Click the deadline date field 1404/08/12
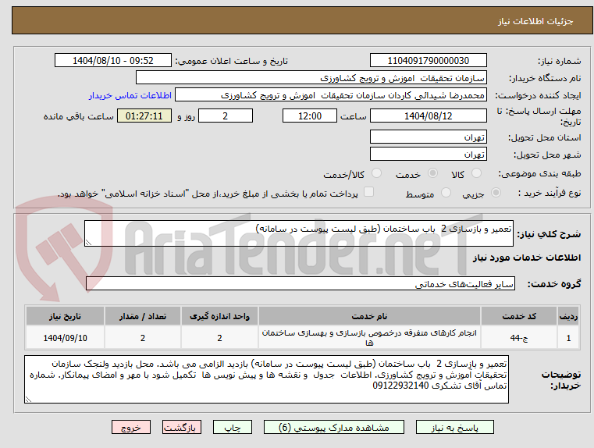594x448 pixels. tap(428, 116)
